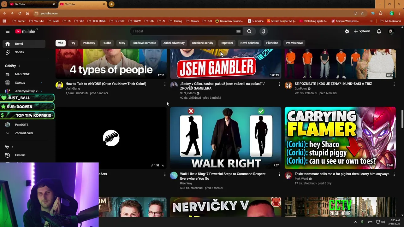Expand Odběry section chevron
Viewport: 404px width, 227px height.
click(x=19, y=66)
